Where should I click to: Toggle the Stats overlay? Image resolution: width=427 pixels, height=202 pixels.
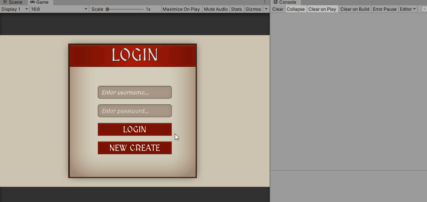[x=236, y=9]
